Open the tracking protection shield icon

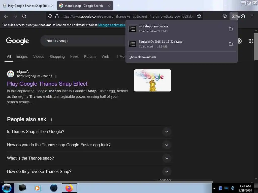tap(50, 16)
